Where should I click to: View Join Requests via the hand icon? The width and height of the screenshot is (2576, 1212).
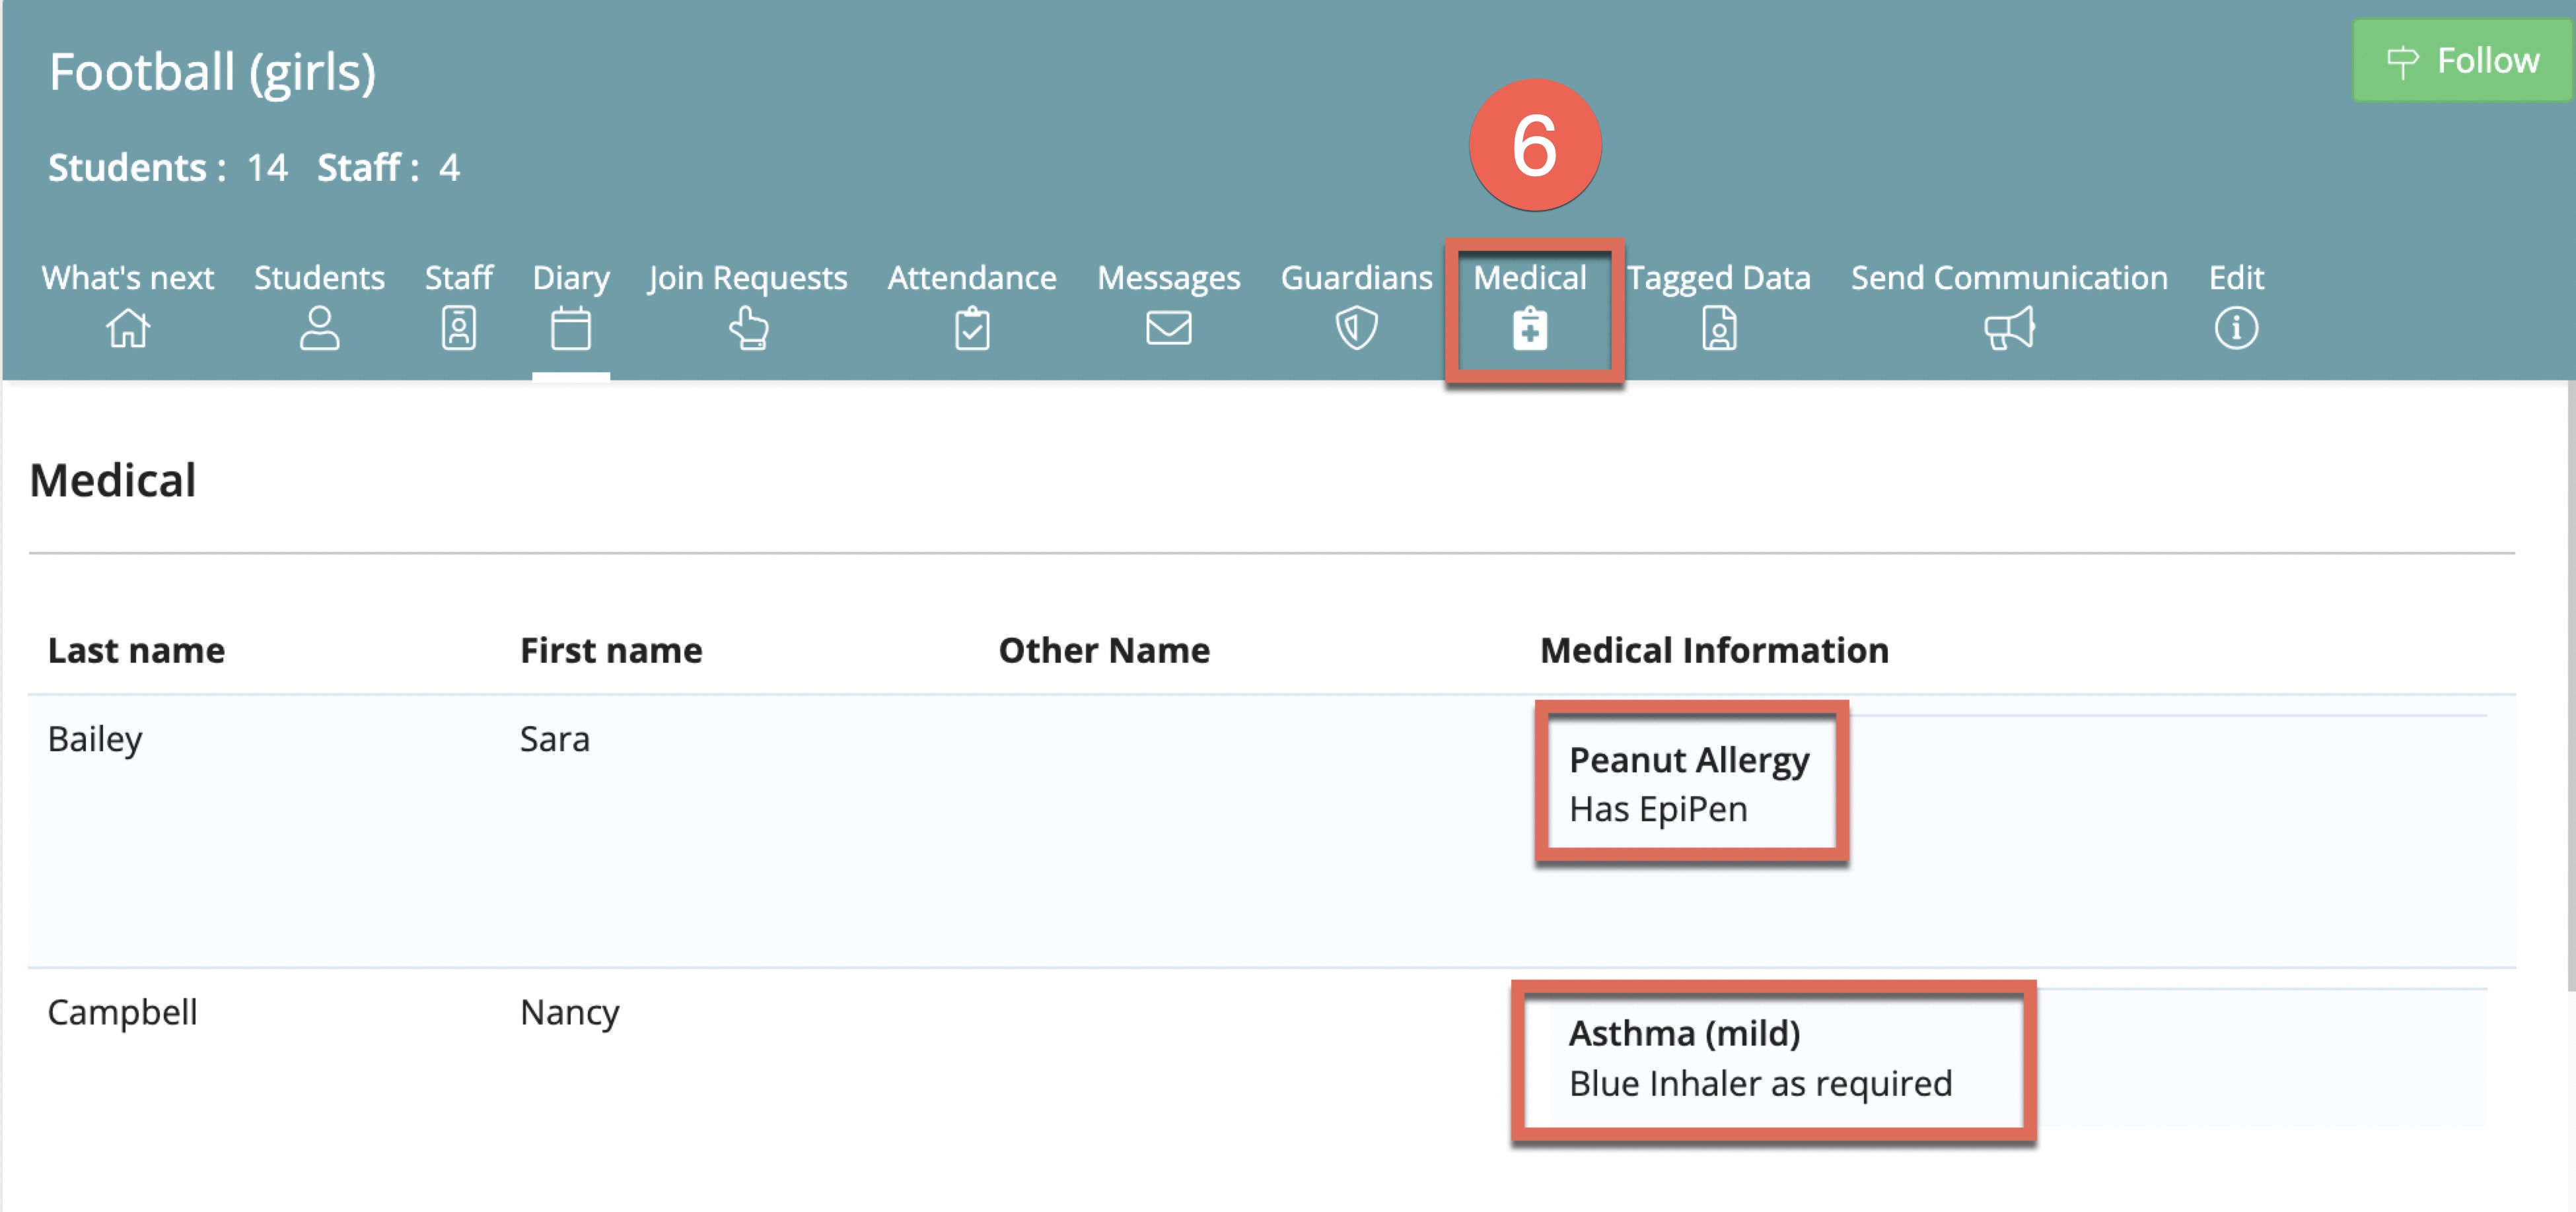tap(747, 327)
